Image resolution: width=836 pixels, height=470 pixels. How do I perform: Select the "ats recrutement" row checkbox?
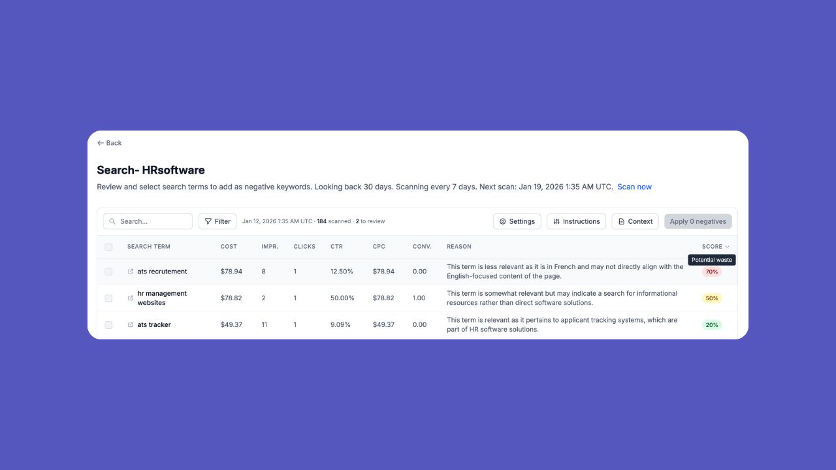pos(108,272)
